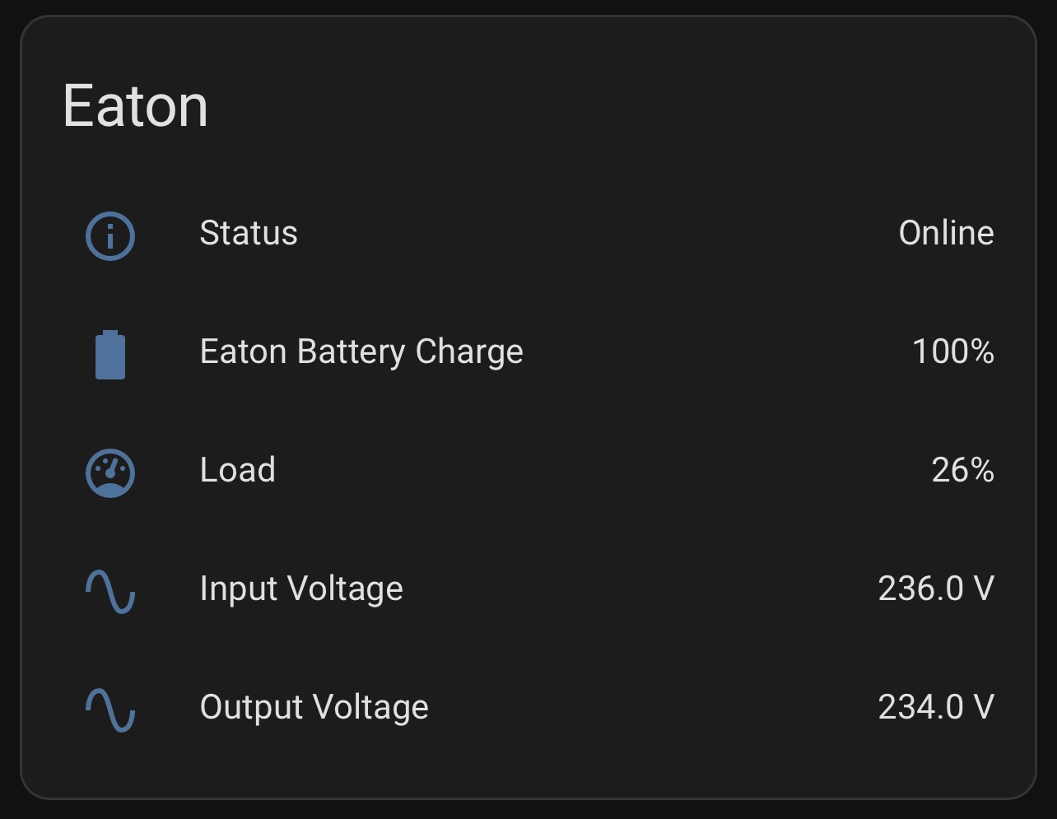Click the battery icon for Eaton charge
The height and width of the screenshot is (819, 1057).
[110, 355]
